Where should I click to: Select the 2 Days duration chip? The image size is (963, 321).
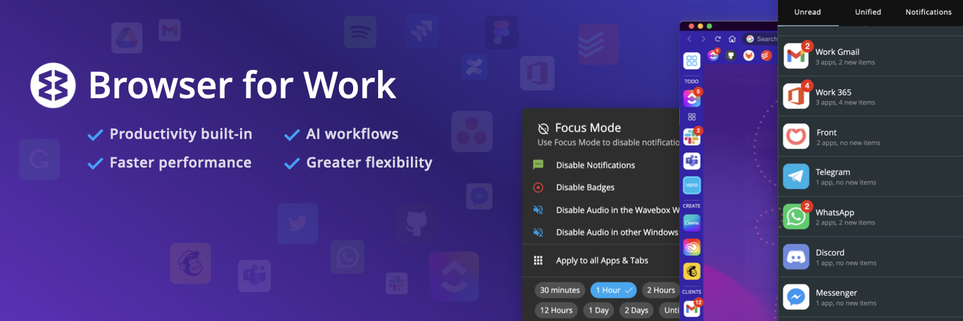636,310
